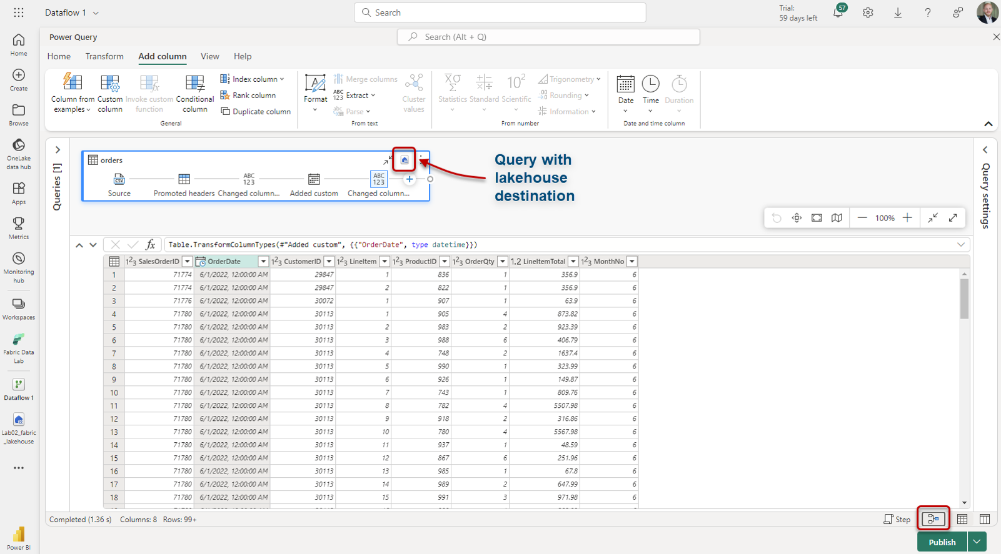Expand the Queries pane
1001x554 pixels.
pyautogui.click(x=58, y=150)
